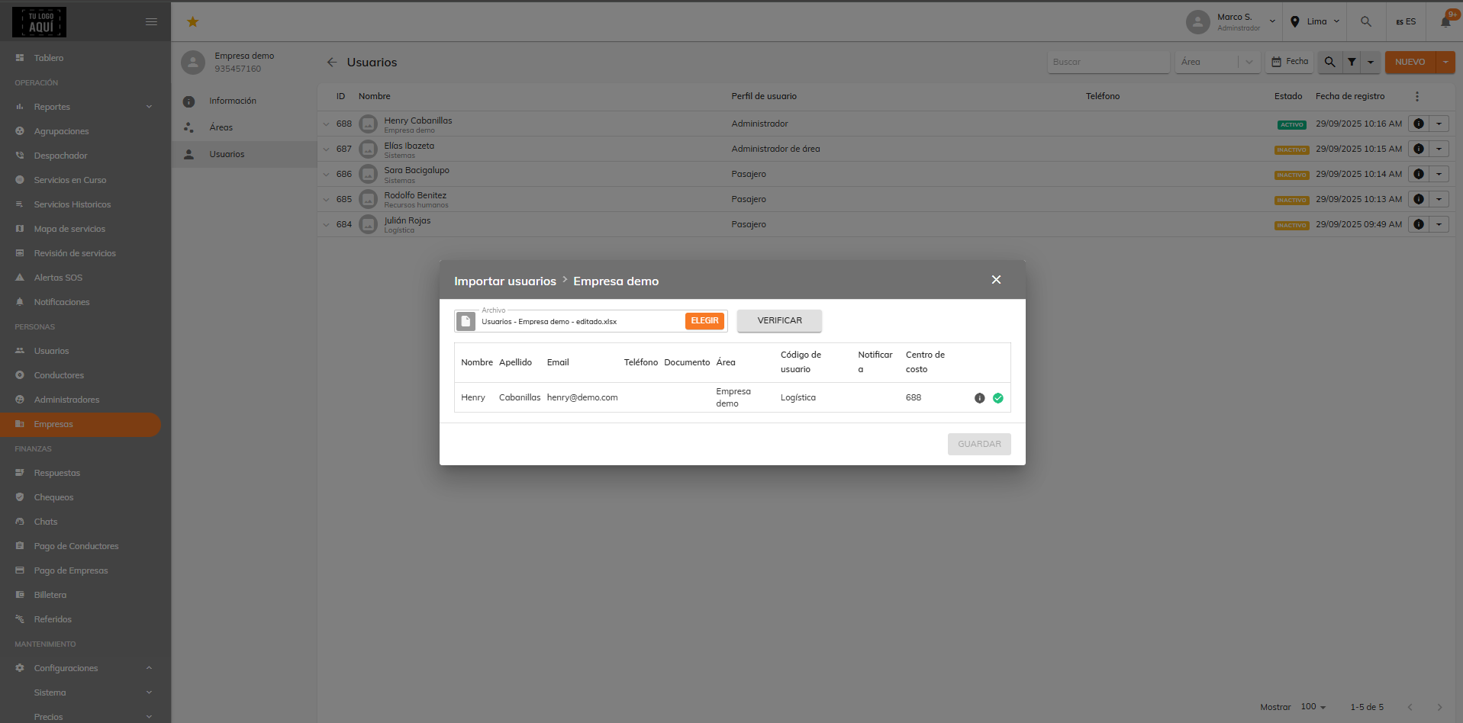
Task: Open Conductores in sidebar
Action: click(59, 375)
